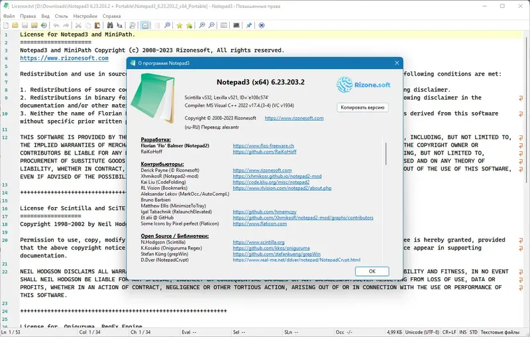
Task: Open the Файл menu
Action: point(9,16)
